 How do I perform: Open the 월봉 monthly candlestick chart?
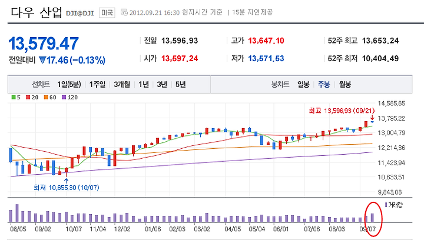(345, 85)
